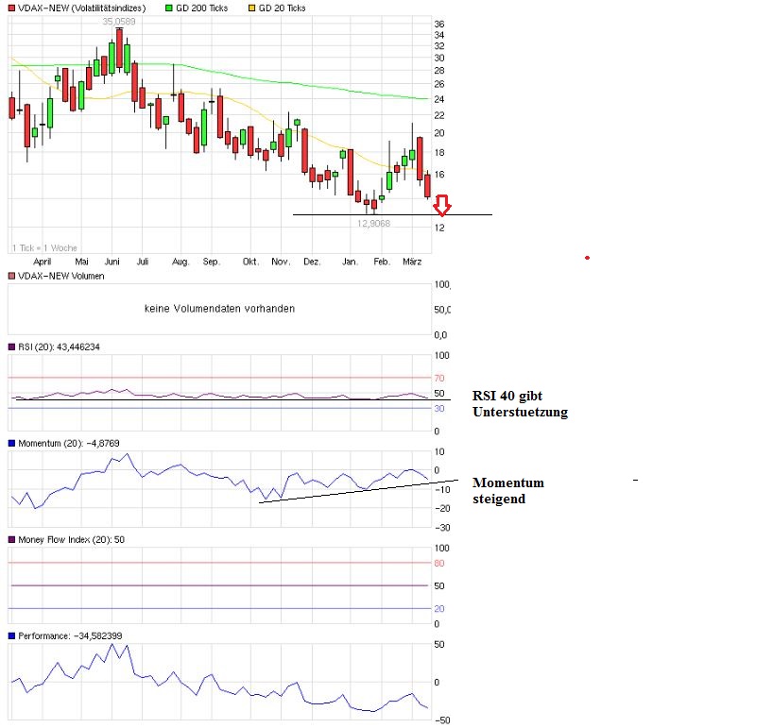Click the Momentum legend swatch
773x728 pixels.
tap(12, 443)
